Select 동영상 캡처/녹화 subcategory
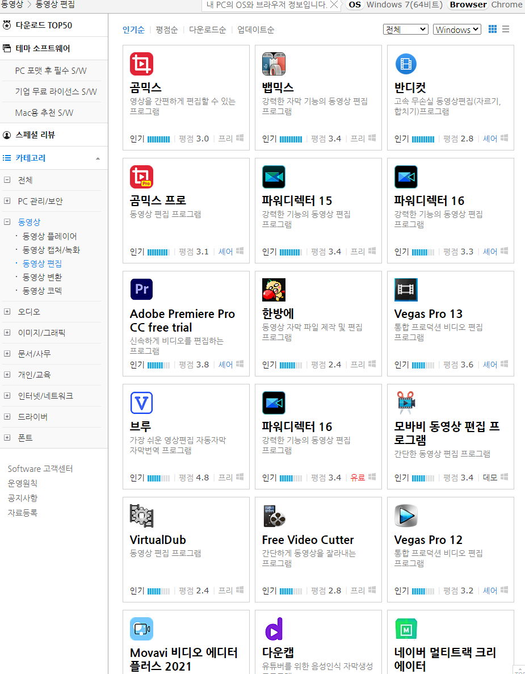 click(51, 250)
